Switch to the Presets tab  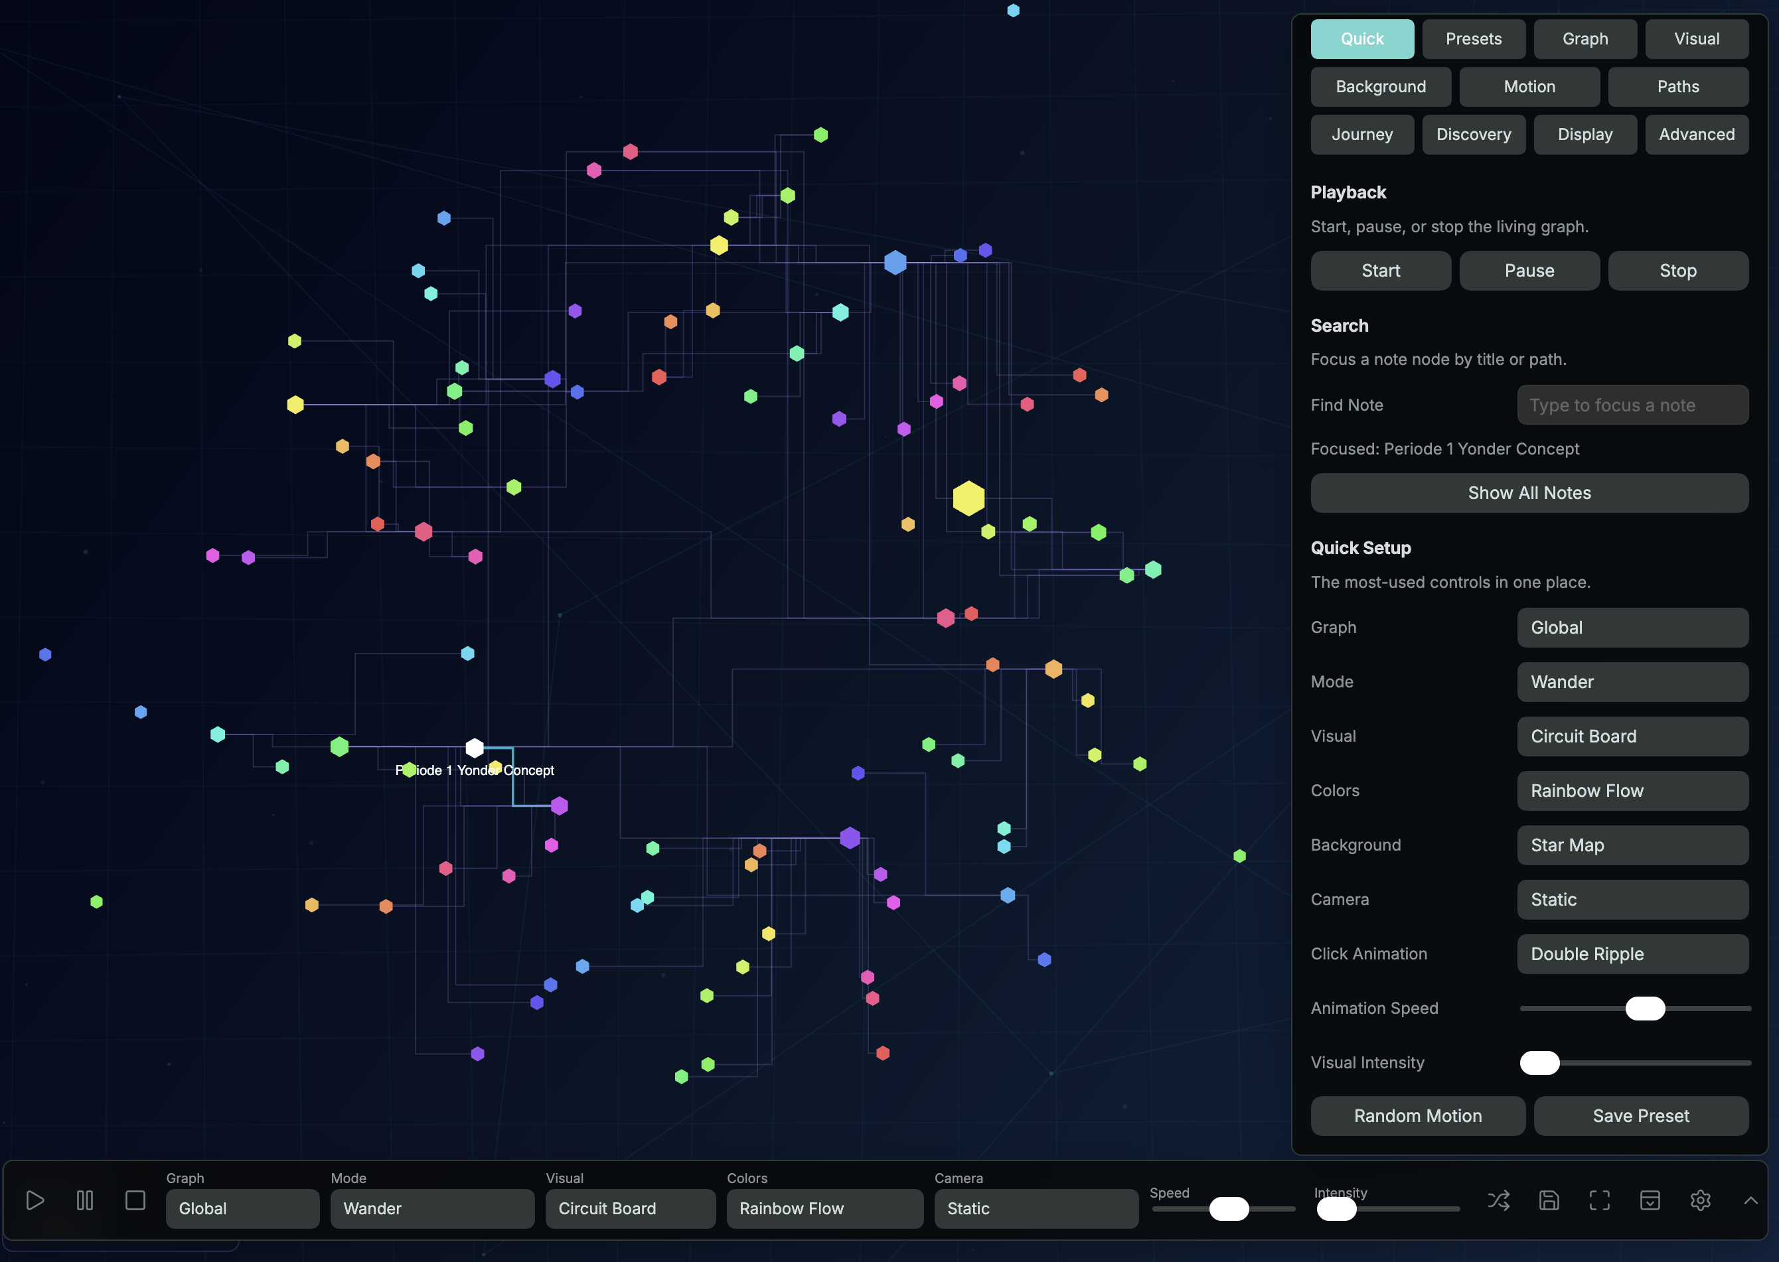[1474, 39]
